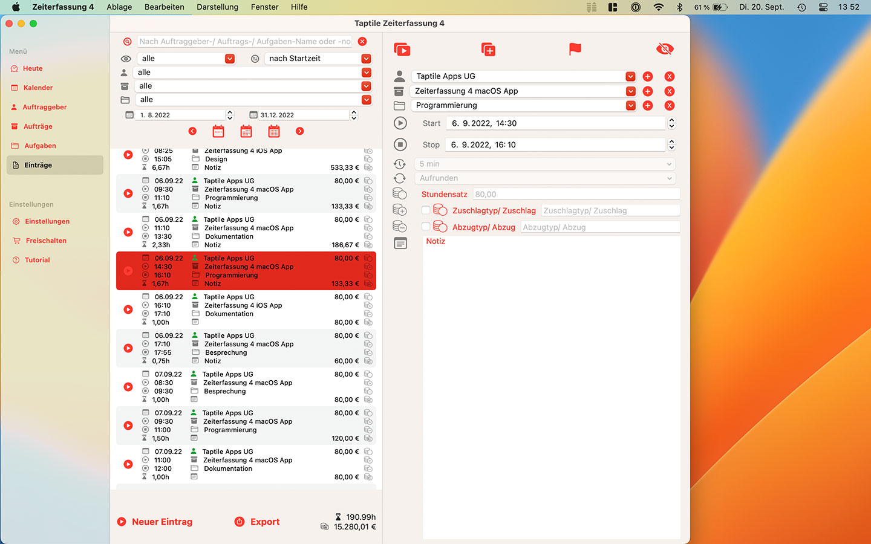This screenshot has width=871, height=544.
Task: Click the Start play circle icon
Action: pyautogui.click(x=400, y=123)
